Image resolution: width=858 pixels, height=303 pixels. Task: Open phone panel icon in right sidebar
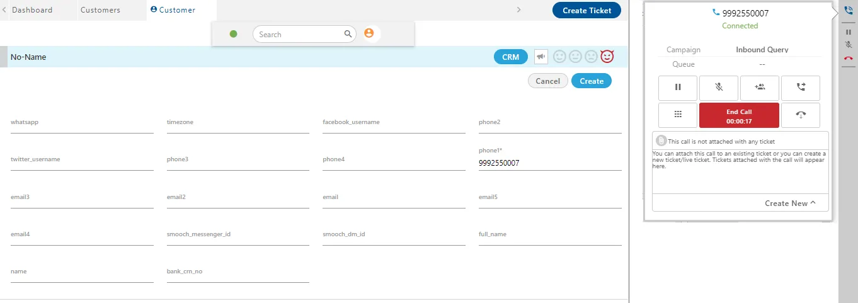[849, 11]
